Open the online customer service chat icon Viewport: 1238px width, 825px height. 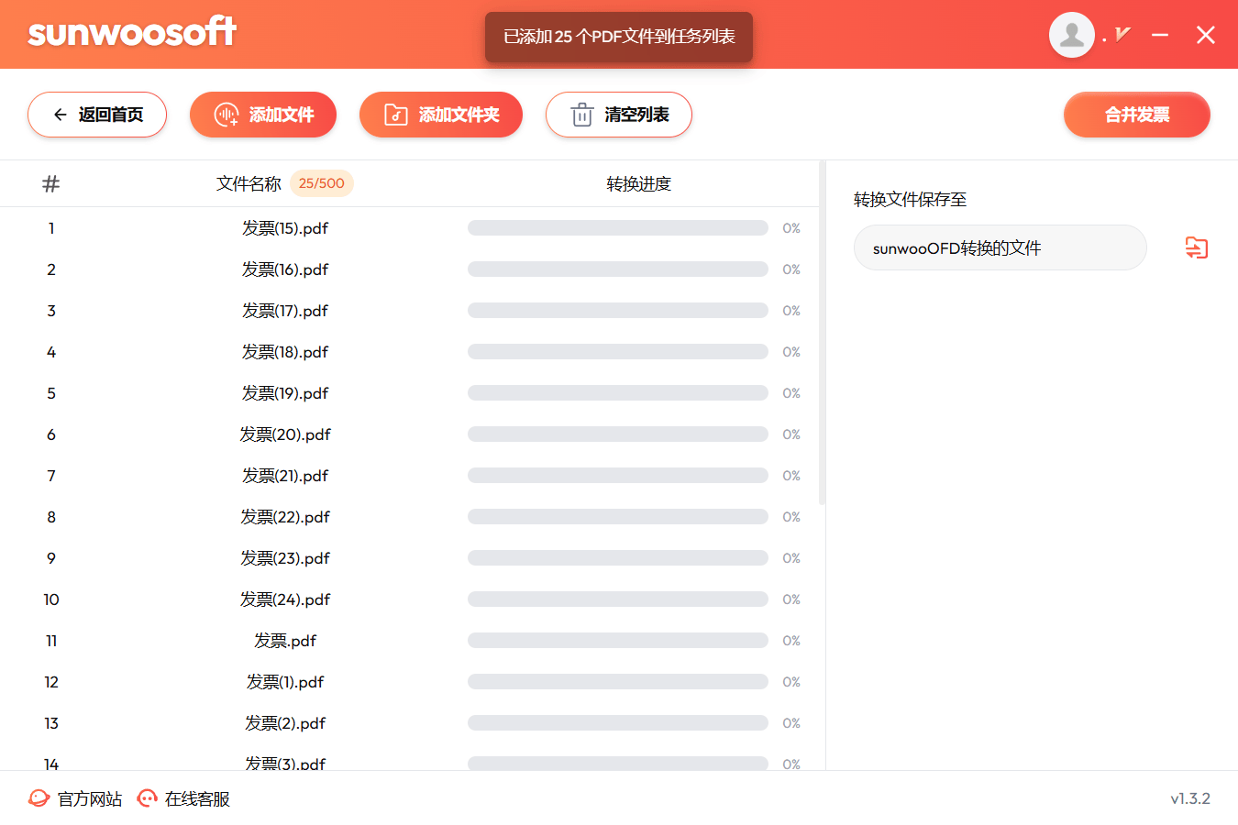point(147,798)
